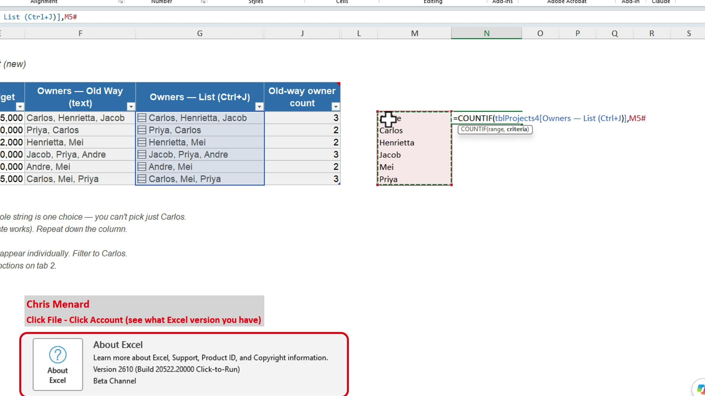Click the COUNTIF range, criteria tooltip

tap(495, 129)
